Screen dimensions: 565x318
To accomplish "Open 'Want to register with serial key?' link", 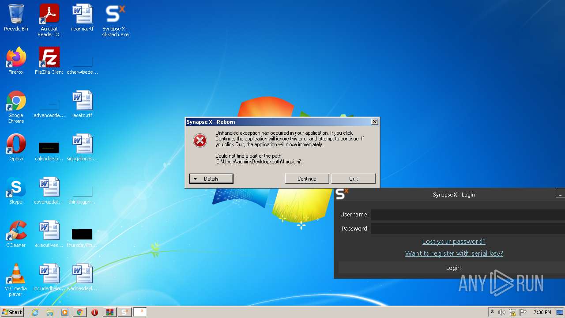I will tap(454, 254).
